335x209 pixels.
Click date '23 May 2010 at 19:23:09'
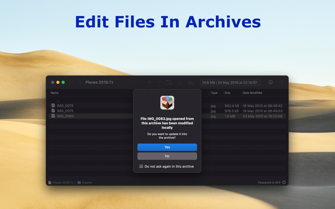tap(262, 116)
